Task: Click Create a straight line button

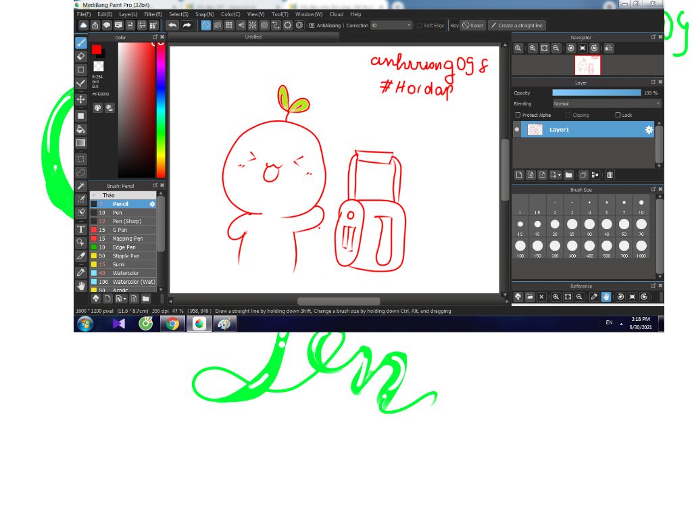Action: [517, 25]
